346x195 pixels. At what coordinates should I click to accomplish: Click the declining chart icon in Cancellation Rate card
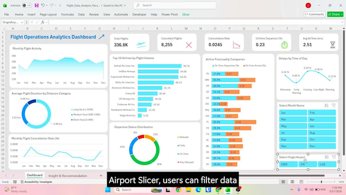[236, 45]
